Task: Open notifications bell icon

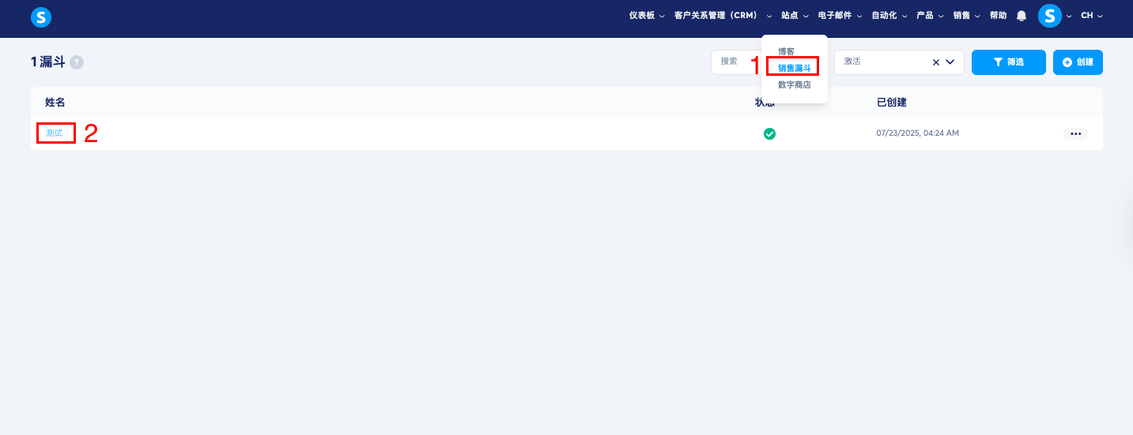Action: (1022, 16)
